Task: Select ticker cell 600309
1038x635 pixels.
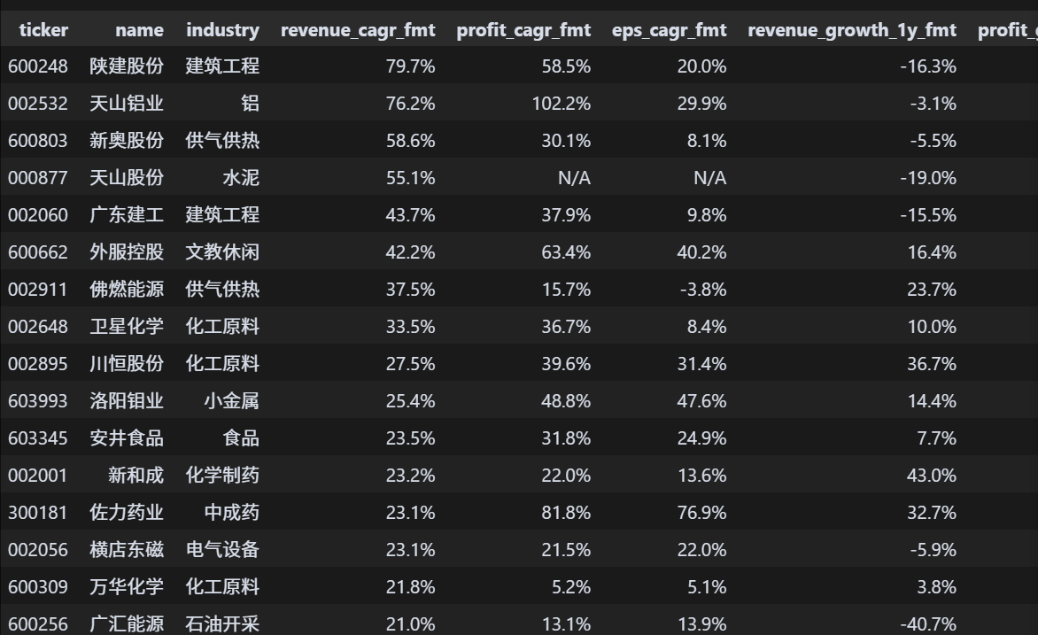Action: [38, 586]
